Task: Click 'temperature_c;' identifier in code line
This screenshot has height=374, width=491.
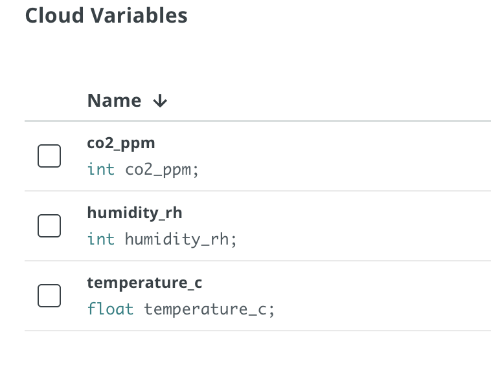Action: 209,309
